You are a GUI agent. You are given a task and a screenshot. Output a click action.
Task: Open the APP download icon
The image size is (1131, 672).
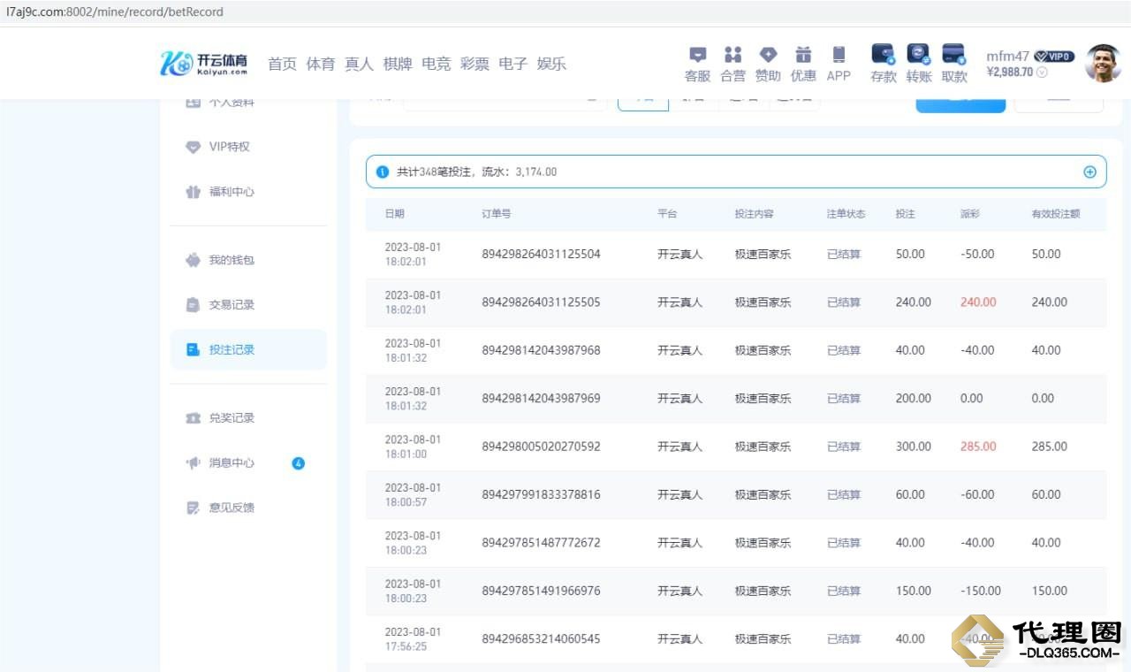click(x=839, y=55)
